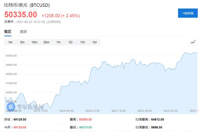Click the 50335.00 current price
This screenshot has width=203, height=138.
[21, 15]
